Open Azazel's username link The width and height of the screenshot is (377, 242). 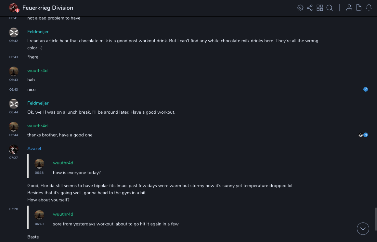[34, 148]
